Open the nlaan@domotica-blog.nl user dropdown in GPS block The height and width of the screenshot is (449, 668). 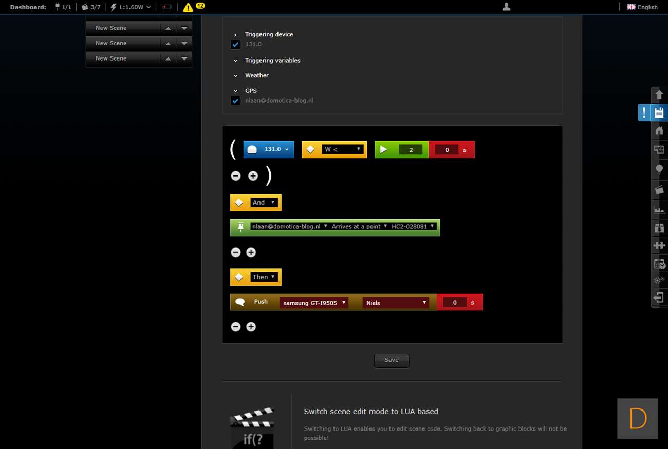point(289,226)
